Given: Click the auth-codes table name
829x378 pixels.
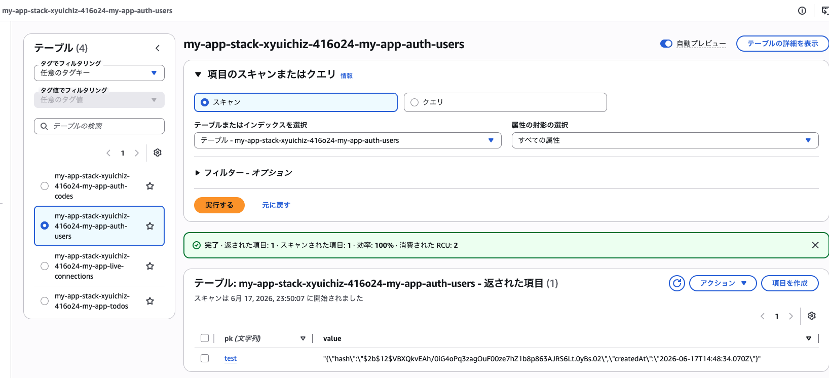Looking at the screenshot, I should pos(92,186).
